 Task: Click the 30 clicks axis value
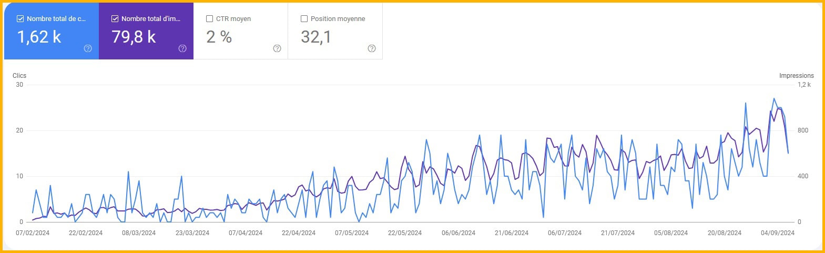[19, 85]
